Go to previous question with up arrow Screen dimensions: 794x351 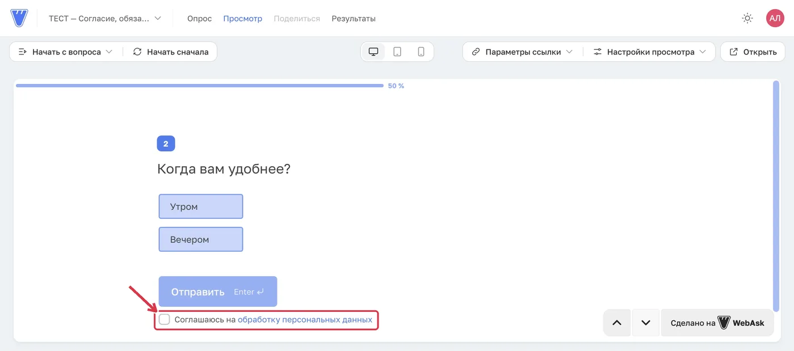[x=617, y=323]
